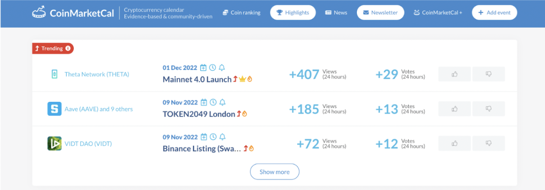Screen dimensions: 545x190
Task: Thumbs up the TOKEN2049 London event
Action: click(x=454, y=109)
